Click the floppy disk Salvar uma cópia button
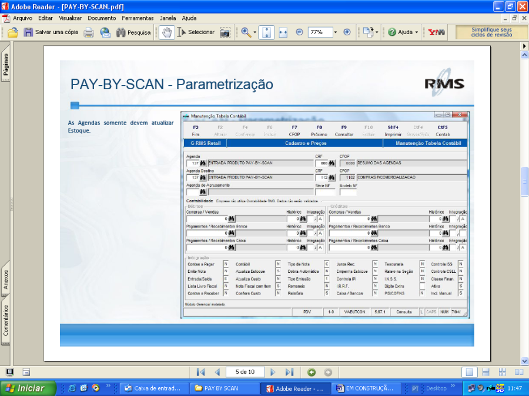This screenshot has width=529, height=396. [x=51, y=32]
